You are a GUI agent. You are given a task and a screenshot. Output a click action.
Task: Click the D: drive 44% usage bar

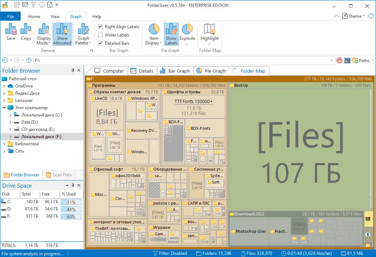tap(71, 209)
